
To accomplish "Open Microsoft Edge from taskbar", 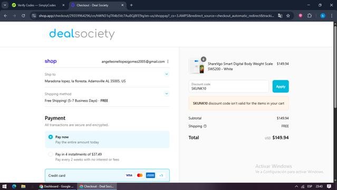I will point(14,186).
